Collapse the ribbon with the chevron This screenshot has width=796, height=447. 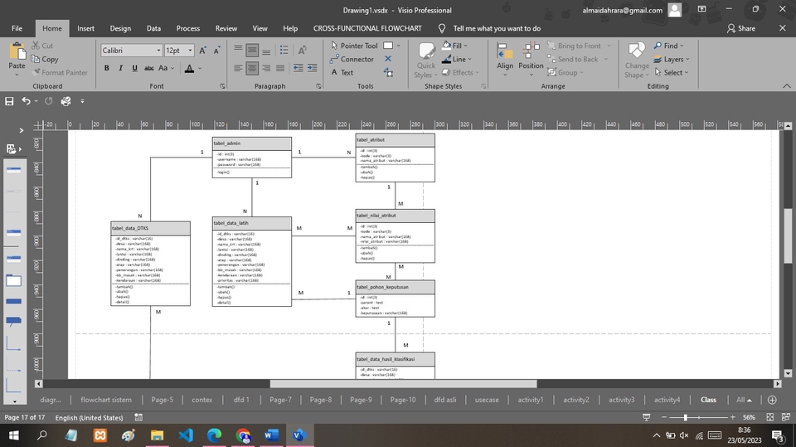coord(786,86)
